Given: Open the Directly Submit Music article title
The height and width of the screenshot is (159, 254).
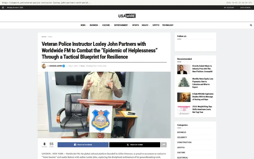Looking at the screenshot, I should [202, 69].
